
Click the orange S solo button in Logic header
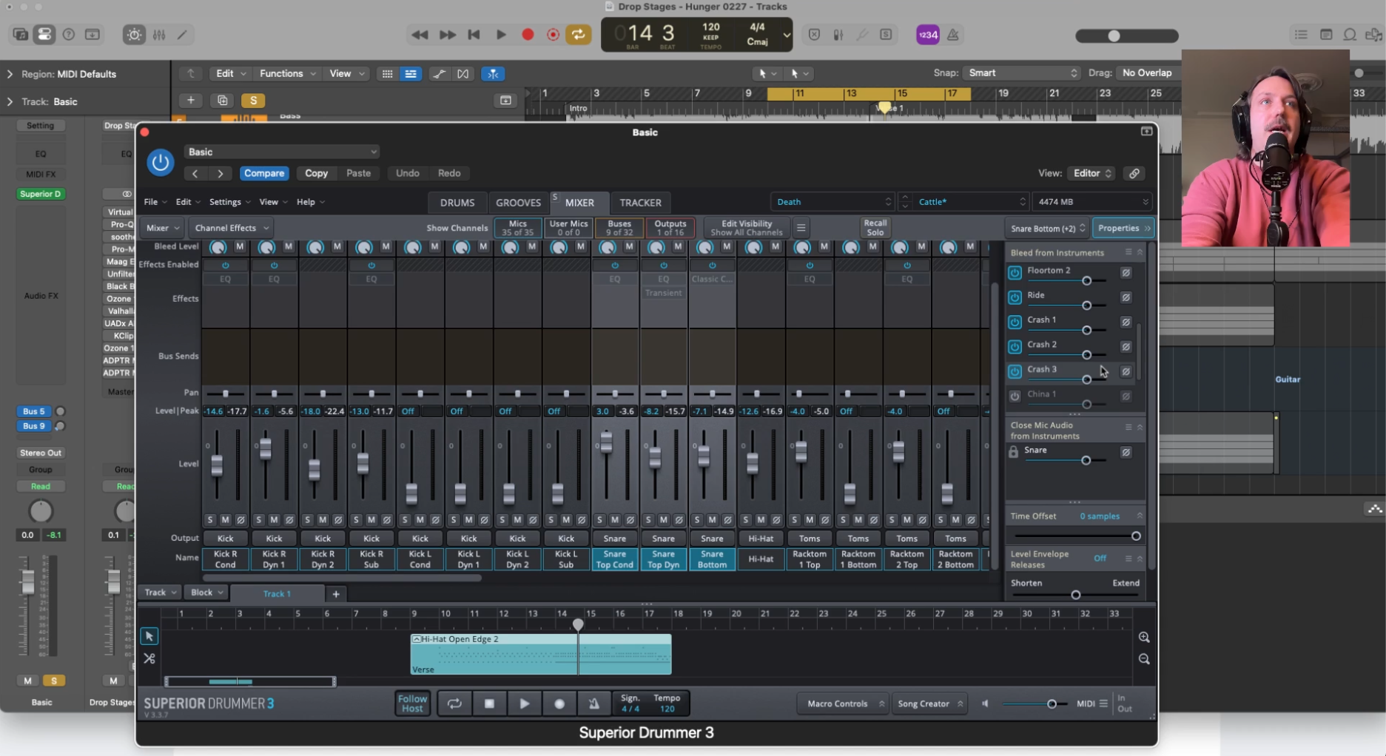click(x=253, y=101)
